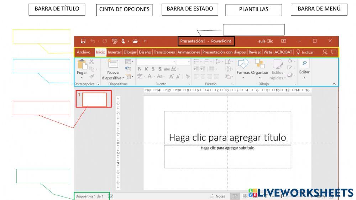
Task: Toggle text Shadow formatting
Action: (160, 69)
